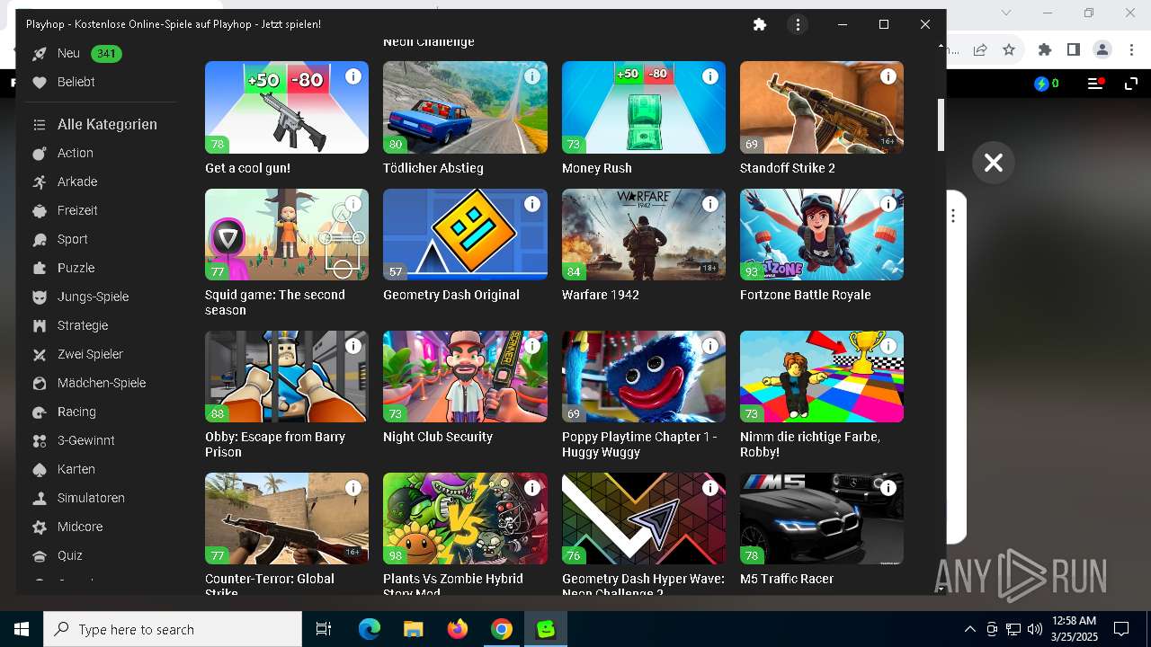Open Playhop window three-dot menu
This screenshot has height=647, width=1151.
798,25
